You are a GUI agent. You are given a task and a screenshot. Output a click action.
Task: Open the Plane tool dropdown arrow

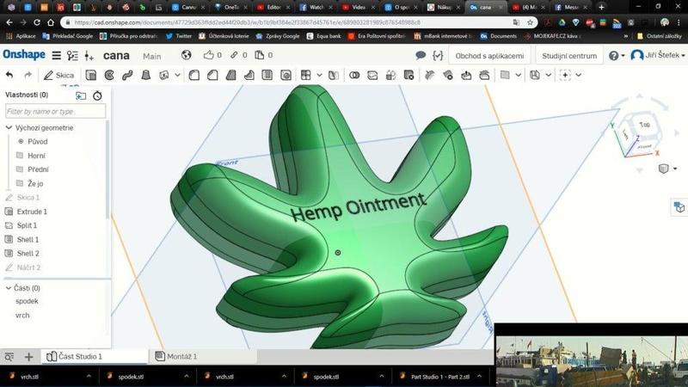pyautogui.click(x=519, y=75)
